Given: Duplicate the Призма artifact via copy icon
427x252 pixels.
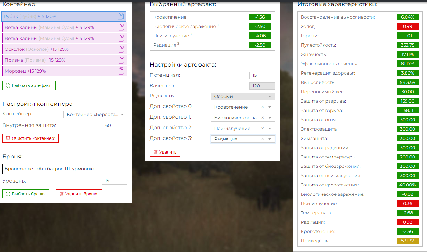Looking at the screenshot, I should coord(122,60).
